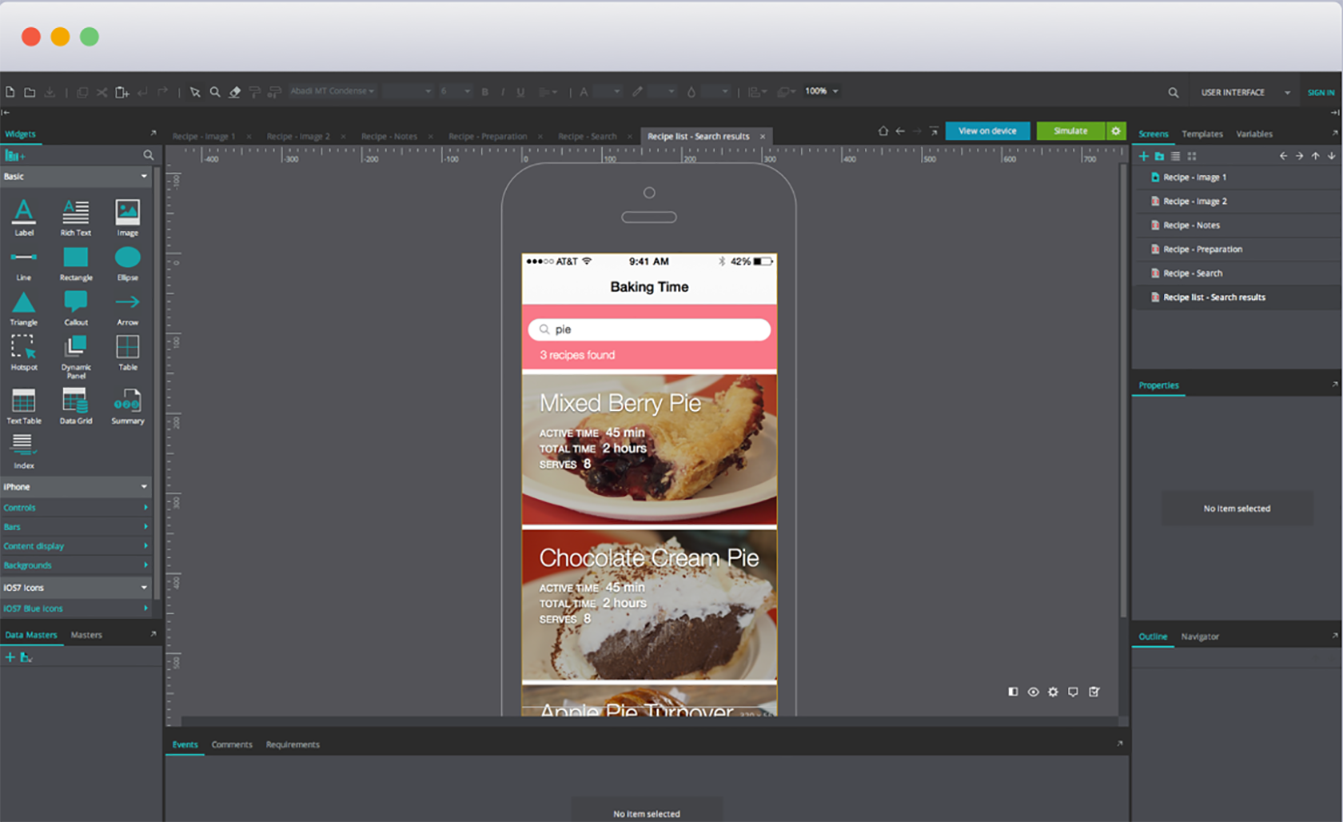Click the SIGN IN link
Image resolution: width=1343 pixels, height=822 pixels.
coord(1321,93)
